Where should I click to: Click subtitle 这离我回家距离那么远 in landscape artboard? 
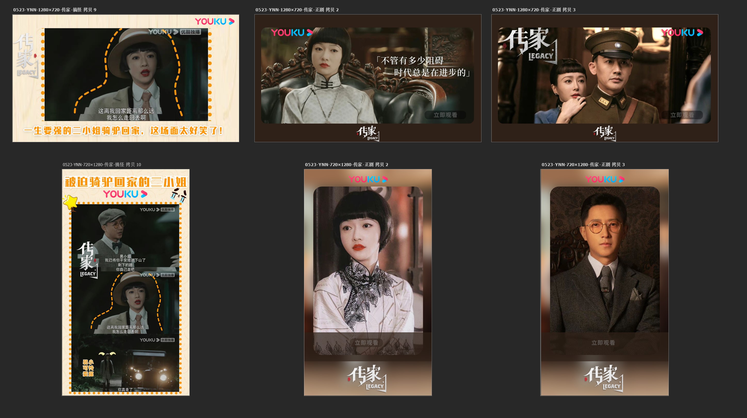[126, 111]
